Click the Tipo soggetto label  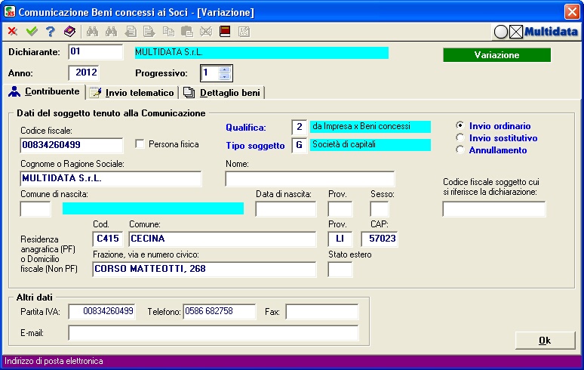click(255, 146)
